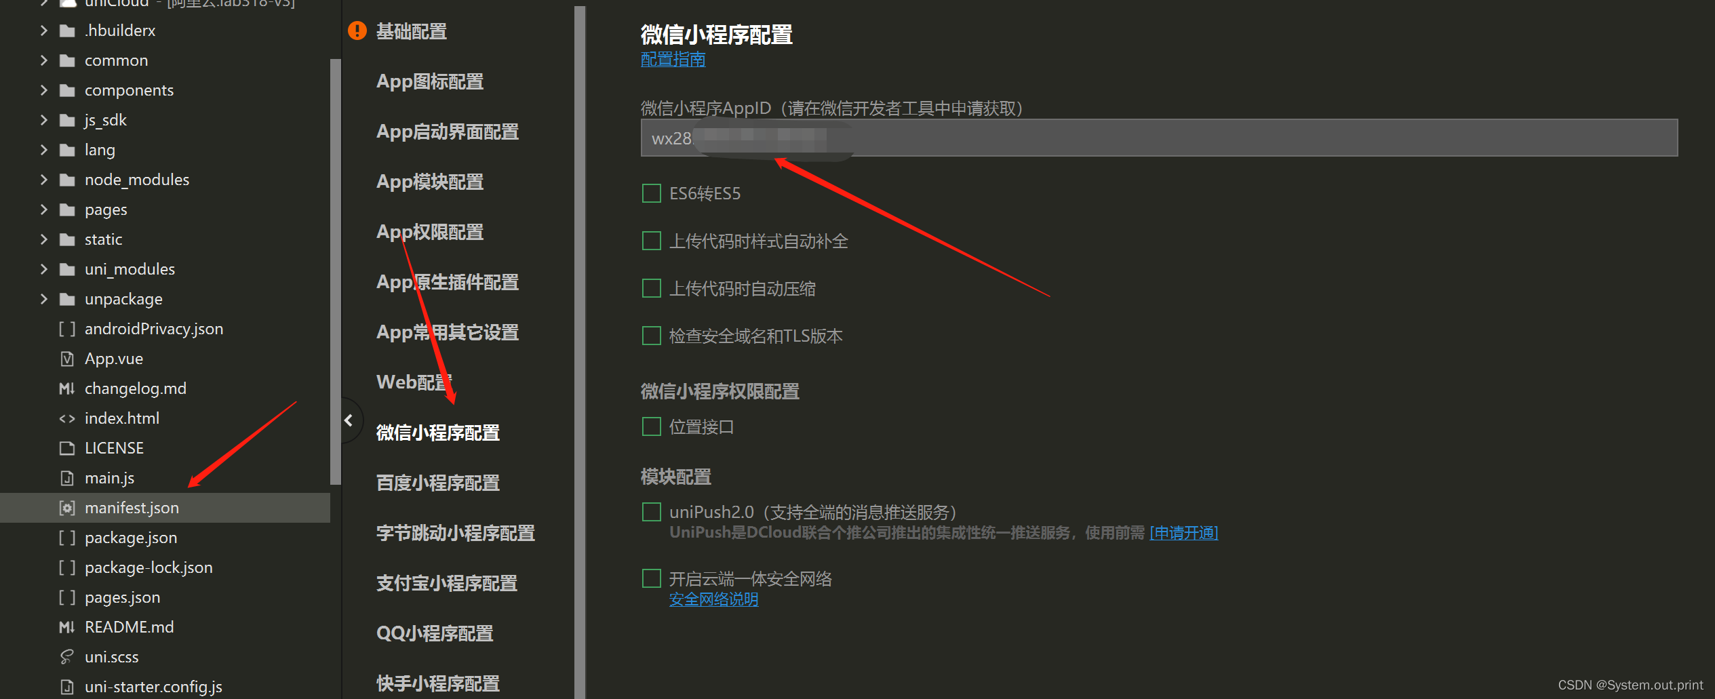
Task: Enable uniPush2.0 message push service
Action: tap(650, 511)
